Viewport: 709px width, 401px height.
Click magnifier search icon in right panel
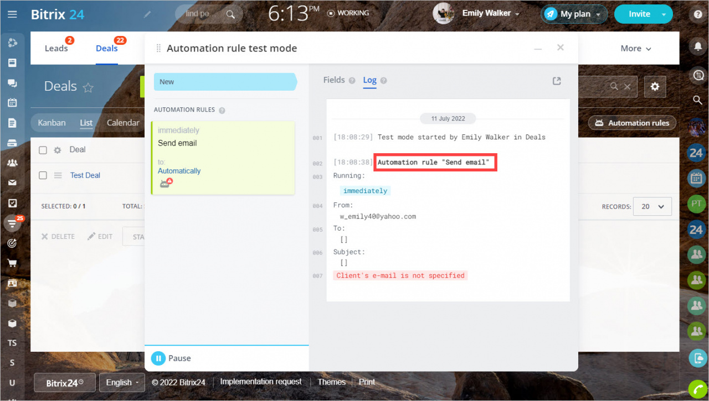click(x=698, y=100)
